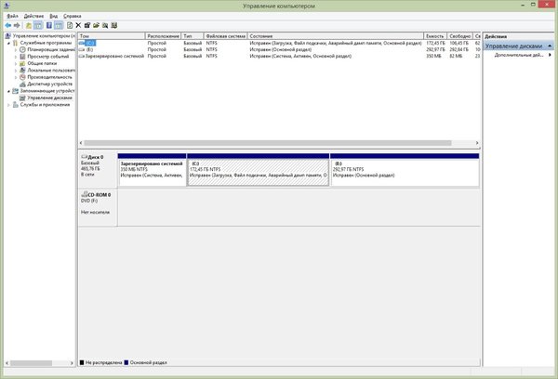Click the Up one level folder icon
The width and height of the screenshot is (558, 379).
point(28,25)
